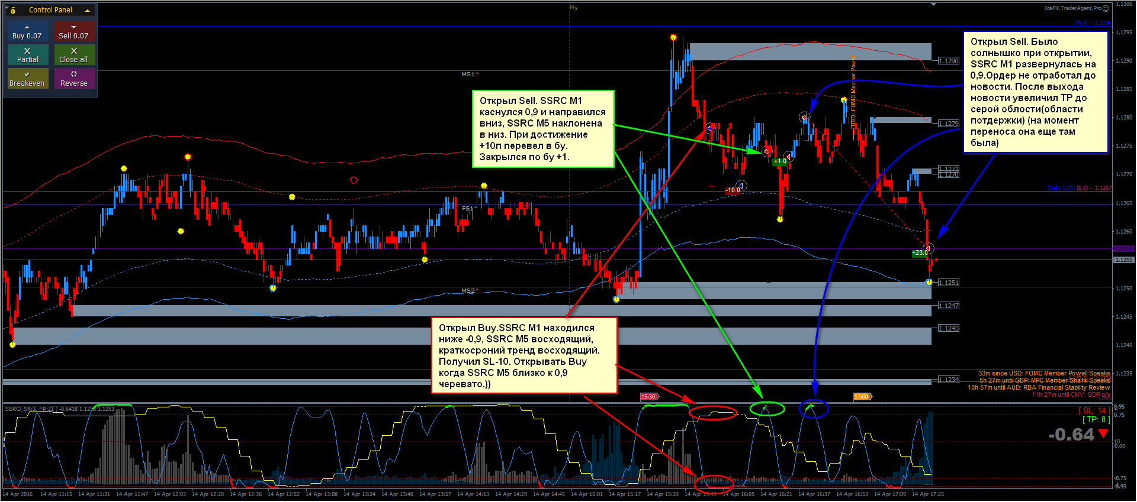Click the order close arrow above +23.0
The width and height of the screenshot is (1137, 502).
coord(929,248)
